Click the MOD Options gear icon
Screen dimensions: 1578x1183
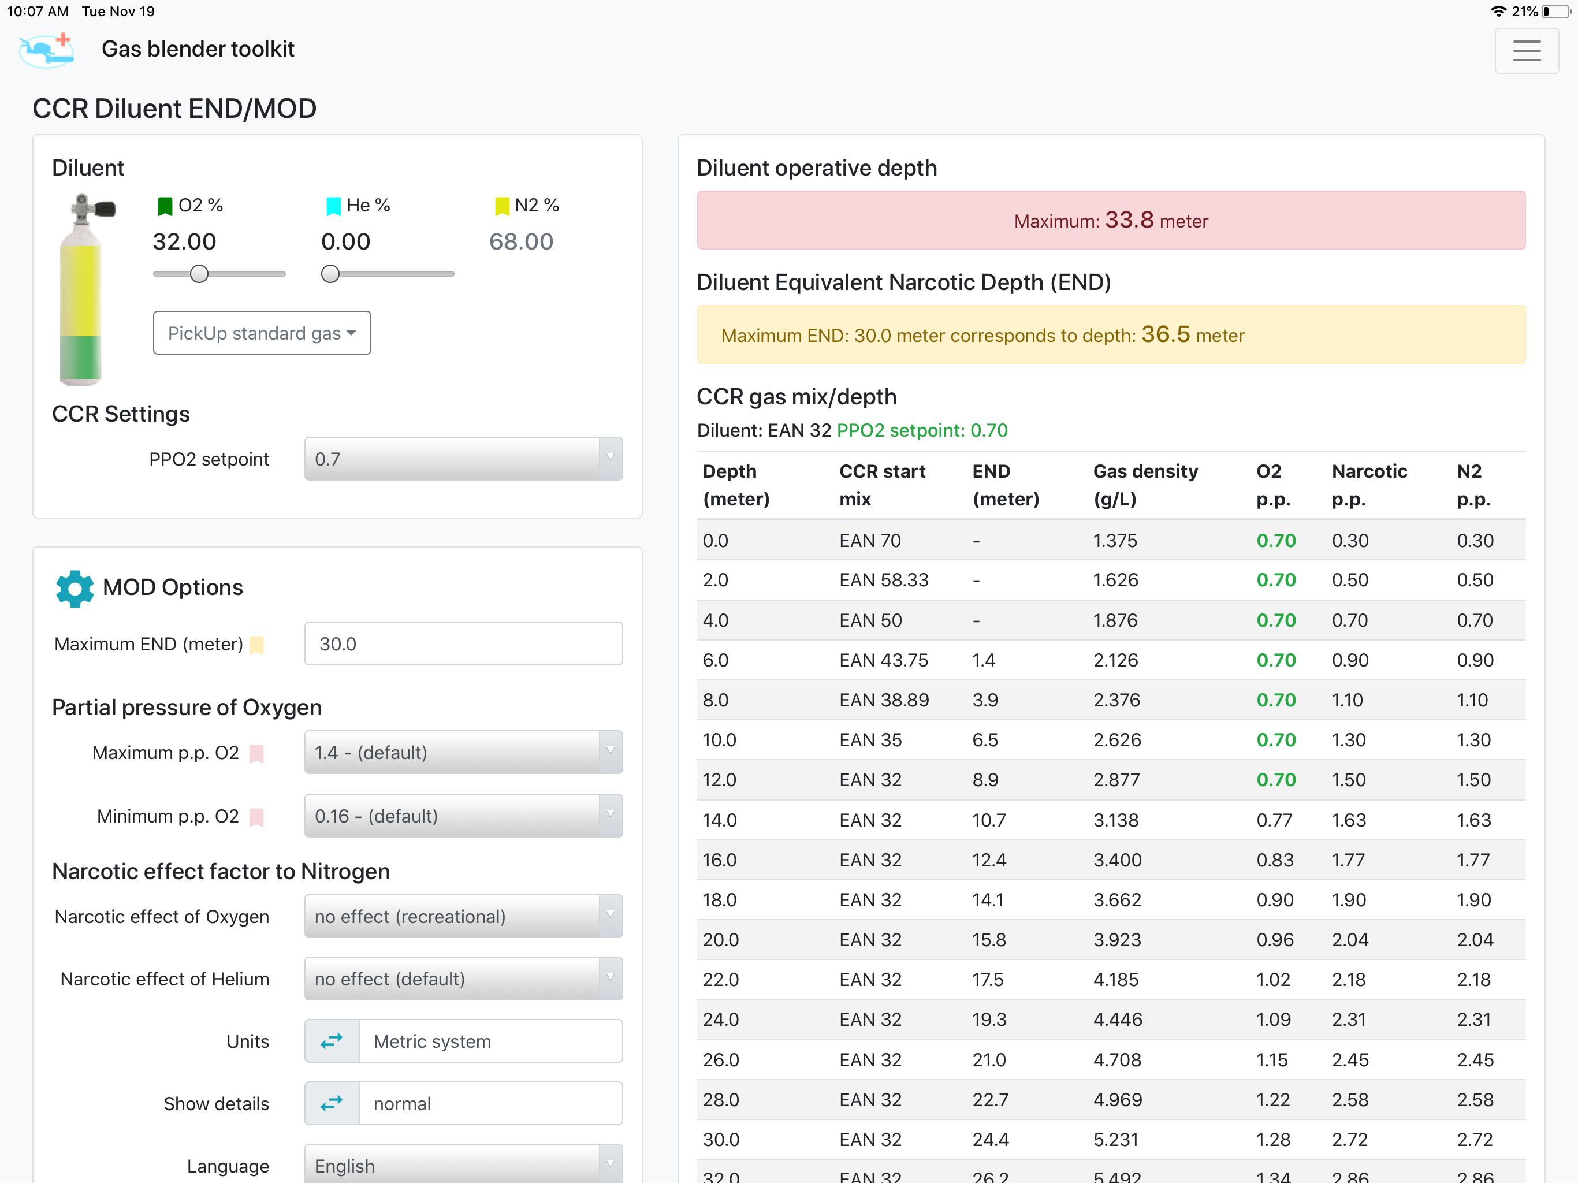click(x=74, y=588)
